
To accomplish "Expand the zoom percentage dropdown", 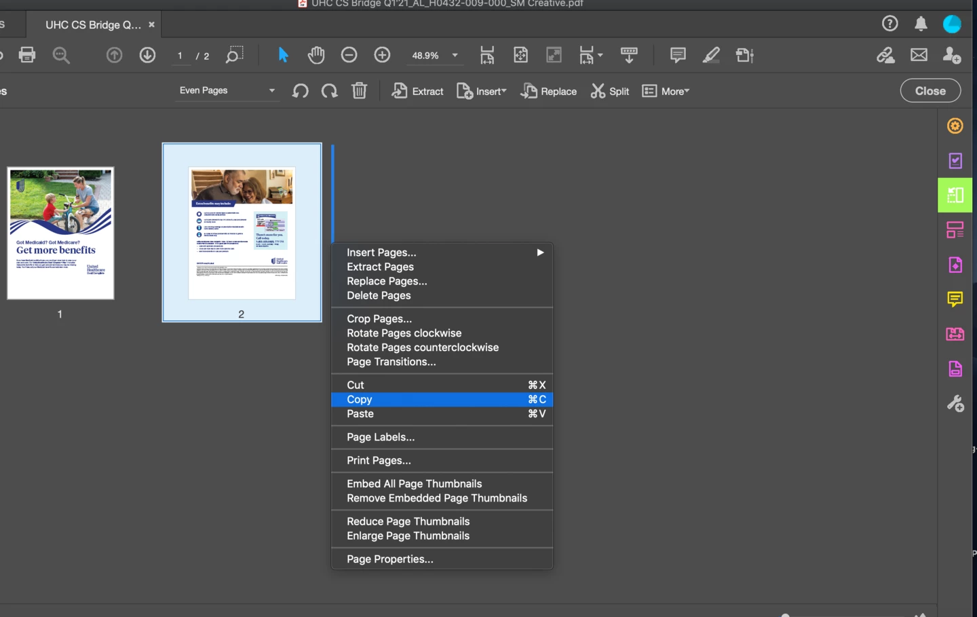I will 455,56.
